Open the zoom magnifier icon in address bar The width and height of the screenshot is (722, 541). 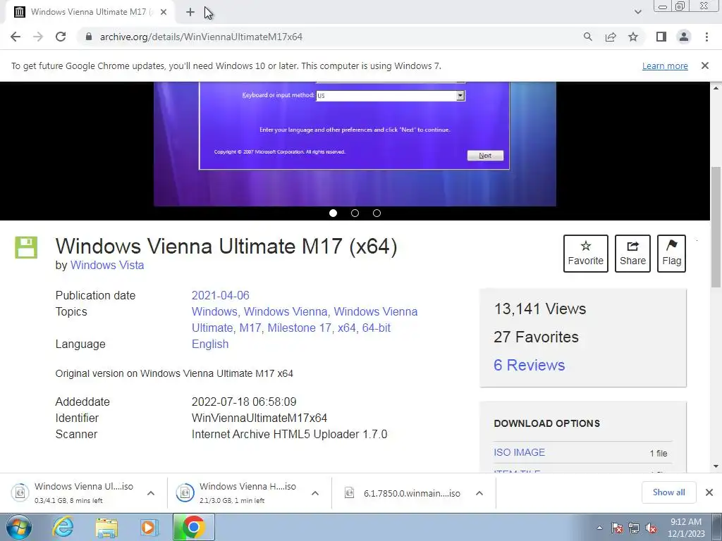click(587, 37)
